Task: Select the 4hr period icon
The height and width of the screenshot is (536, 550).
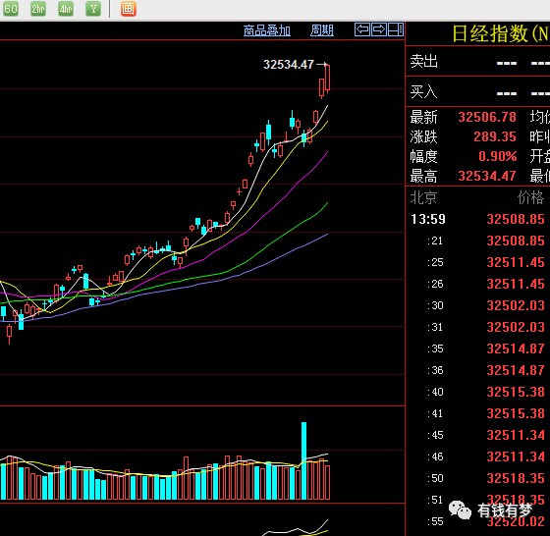Action: click(66, 9)
